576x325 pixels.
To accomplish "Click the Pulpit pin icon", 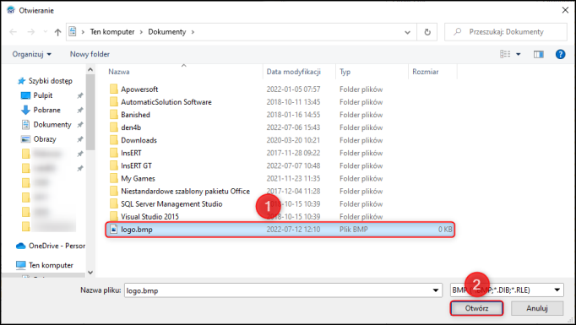I will pyautogui.click(x=80, y=96).
